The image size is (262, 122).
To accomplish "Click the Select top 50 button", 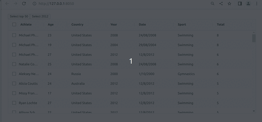I will click(19, 17).
